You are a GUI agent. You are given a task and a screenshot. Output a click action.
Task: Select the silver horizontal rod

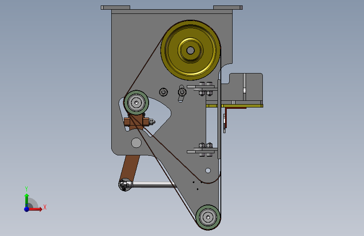pos(153,185)
